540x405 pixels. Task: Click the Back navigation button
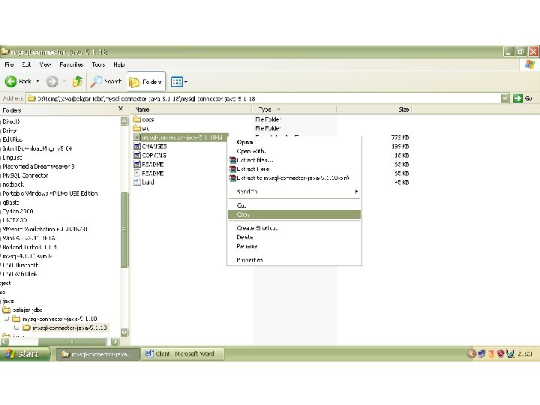tap(18, 82)
